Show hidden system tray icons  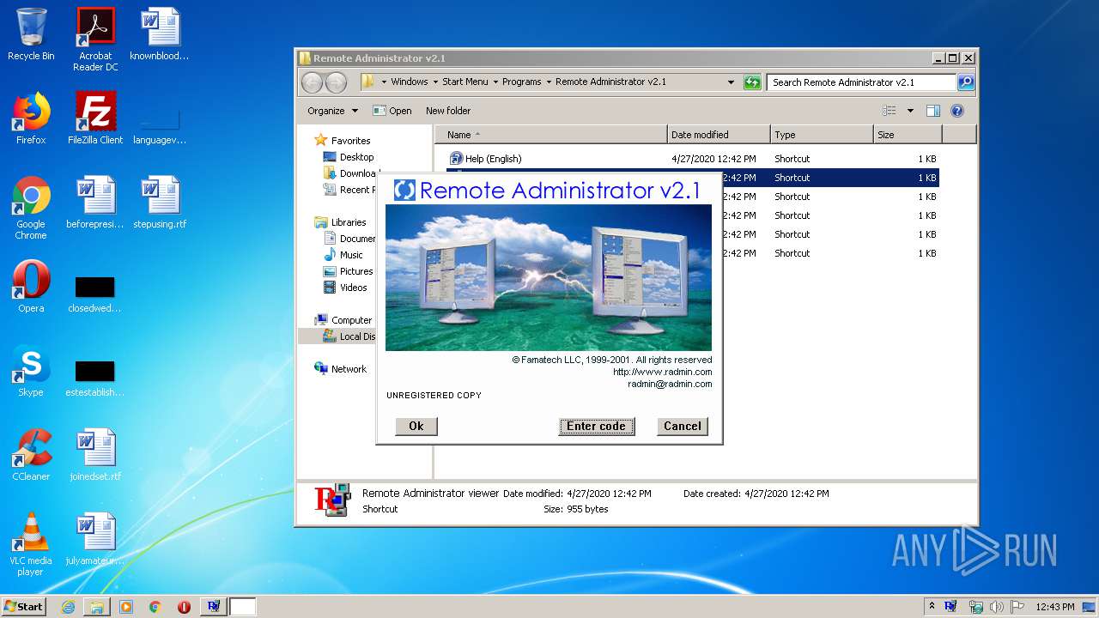click(932, 606)
